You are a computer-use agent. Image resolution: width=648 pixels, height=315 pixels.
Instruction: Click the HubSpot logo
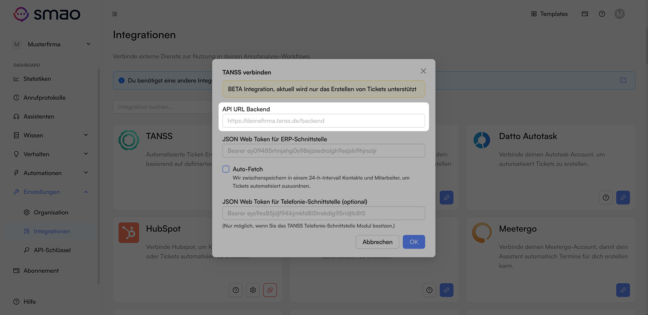click(x=129, y=233)
